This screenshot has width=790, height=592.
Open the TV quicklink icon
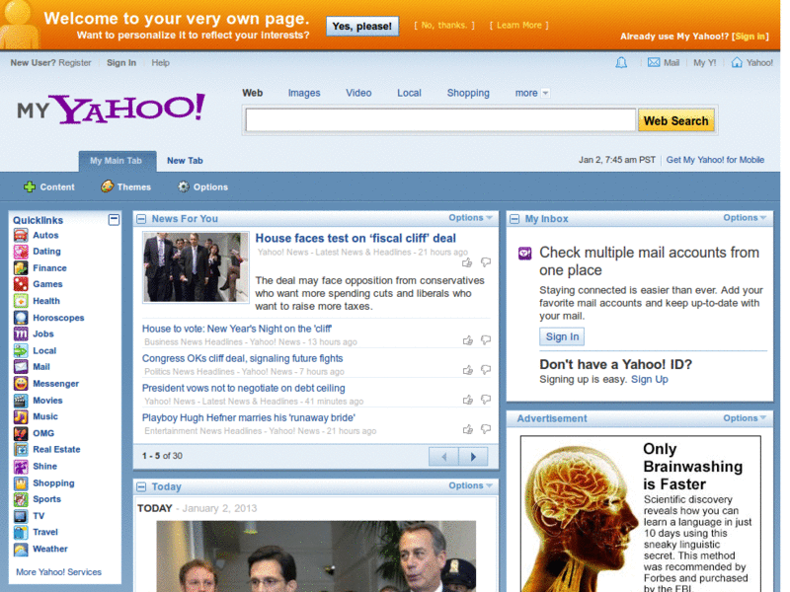coord(21,515)
